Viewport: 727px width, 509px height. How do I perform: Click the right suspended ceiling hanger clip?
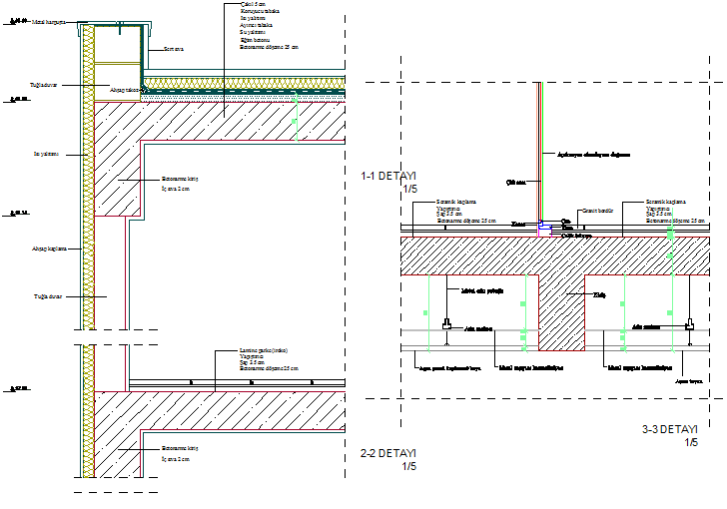689,323
